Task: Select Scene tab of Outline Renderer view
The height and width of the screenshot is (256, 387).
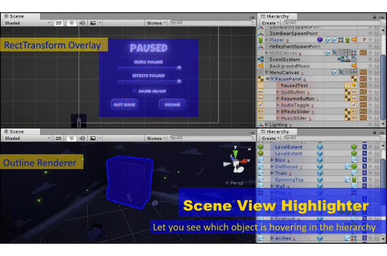Action: 20,132
